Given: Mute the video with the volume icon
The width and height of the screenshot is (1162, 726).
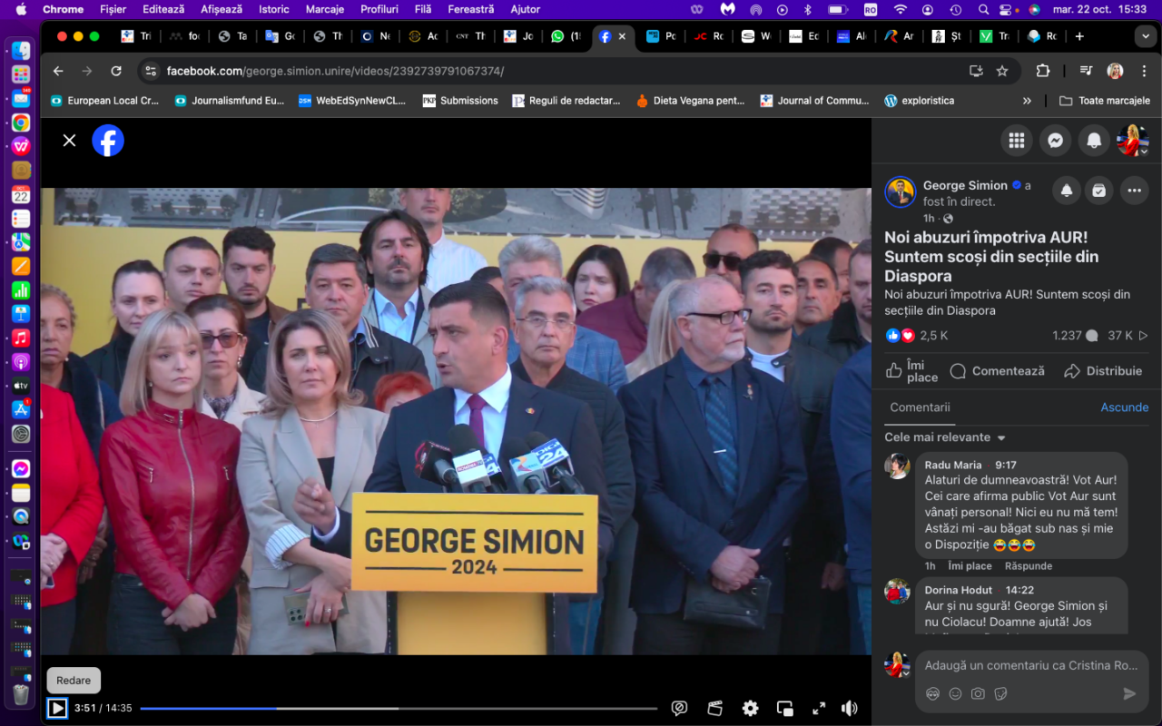Looking at the screenshot, I should point(850,708).
